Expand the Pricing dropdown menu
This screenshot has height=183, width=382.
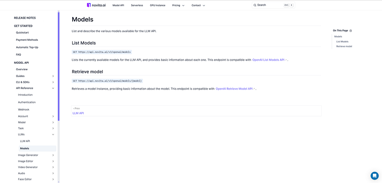click(178, 5)
